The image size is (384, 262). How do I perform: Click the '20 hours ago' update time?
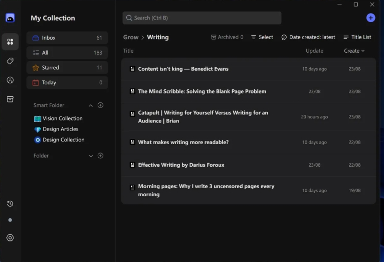click(x=314, y=117)
